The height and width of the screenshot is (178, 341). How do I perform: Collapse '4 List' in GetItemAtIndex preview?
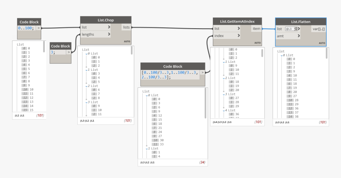click(224, 110)
